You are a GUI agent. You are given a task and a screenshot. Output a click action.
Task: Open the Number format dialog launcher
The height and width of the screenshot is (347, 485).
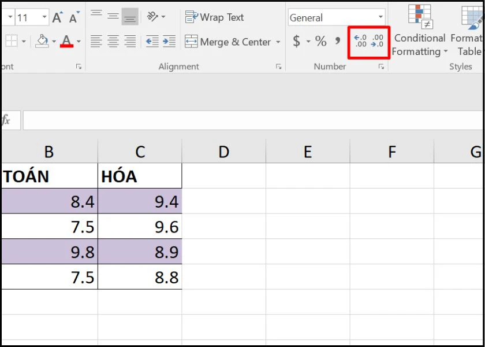point(381,67)
